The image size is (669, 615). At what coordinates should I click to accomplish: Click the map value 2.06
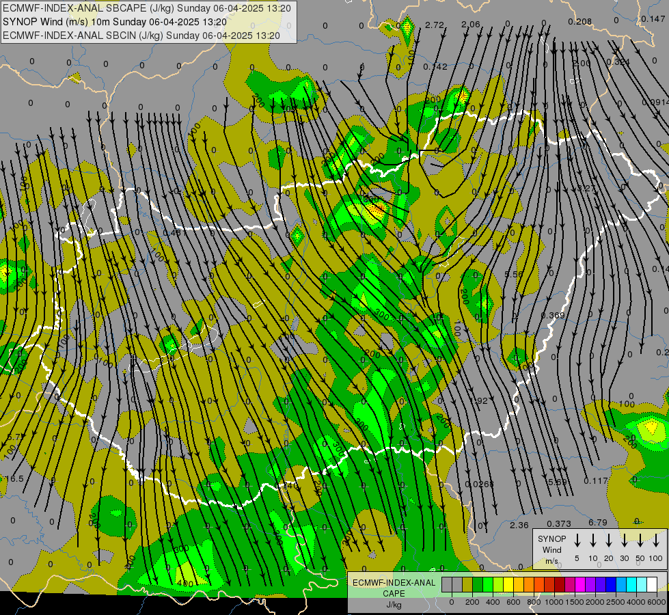pos(471,25)
